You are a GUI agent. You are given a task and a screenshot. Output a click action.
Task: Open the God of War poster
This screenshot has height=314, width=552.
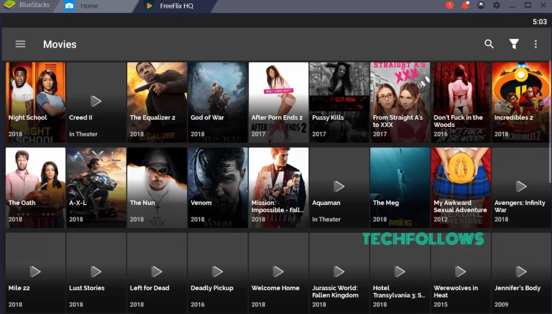(218, 102)
